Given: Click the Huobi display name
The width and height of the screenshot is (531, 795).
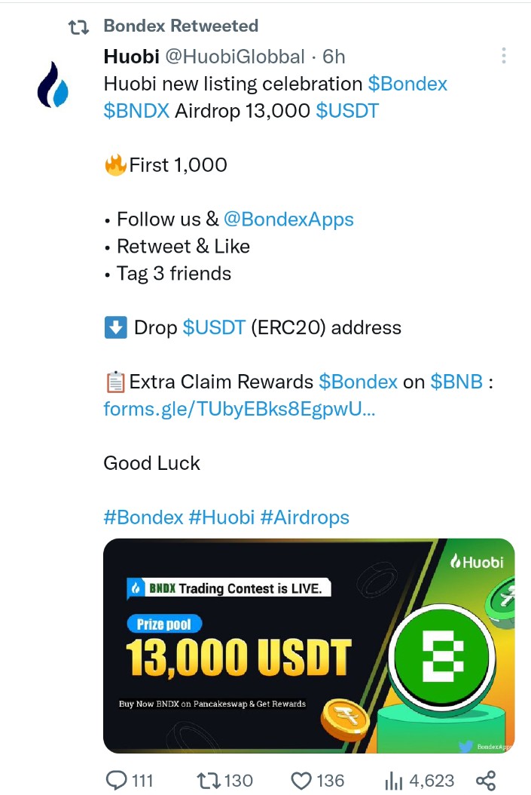Looking at the screenshot, I should pos(132,57).
